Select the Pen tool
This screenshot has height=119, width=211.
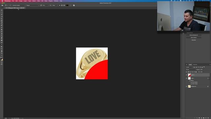coord(2,42)
